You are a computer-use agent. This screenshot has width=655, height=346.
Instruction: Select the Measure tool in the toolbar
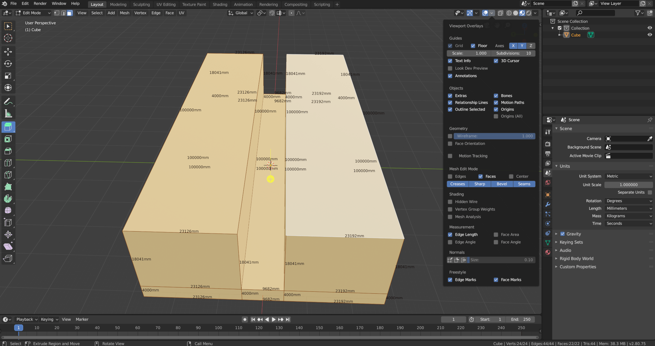click(x=8, y=113)
